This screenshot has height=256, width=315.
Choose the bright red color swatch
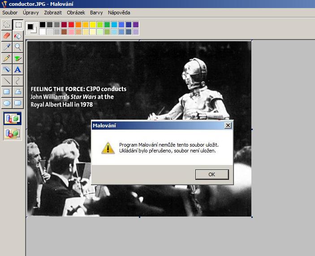click(71, 25)
